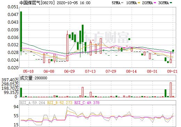Click the RSI_B:52.273 indicator label
Screen dimensions: 181x127
[x=60, y=103]
